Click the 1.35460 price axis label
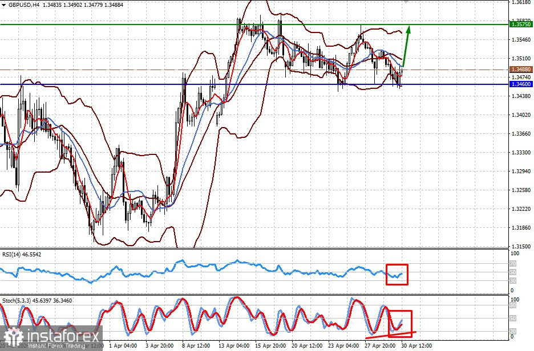The image size is (534, 351). pyautogui.click(x=521, y=40)
